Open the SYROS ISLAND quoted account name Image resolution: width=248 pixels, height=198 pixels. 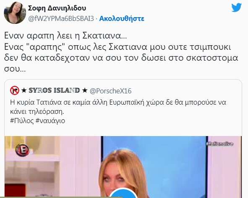(54, 90)
